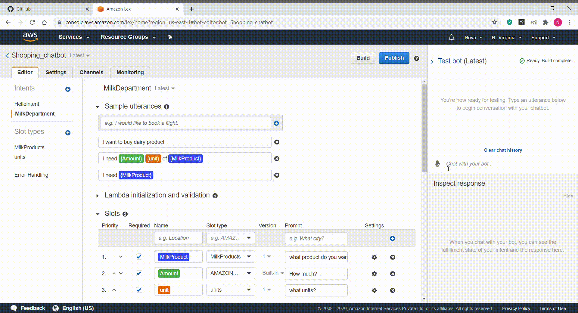Image resolution: width=578 pixels, height=313 pixels.
Task: Move unit slot priority up
Action: click(x=114, y=290)
